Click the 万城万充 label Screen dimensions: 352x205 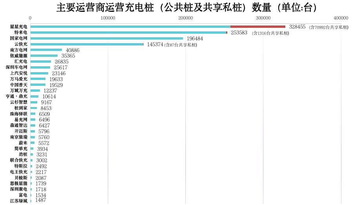tap(19, 90)
